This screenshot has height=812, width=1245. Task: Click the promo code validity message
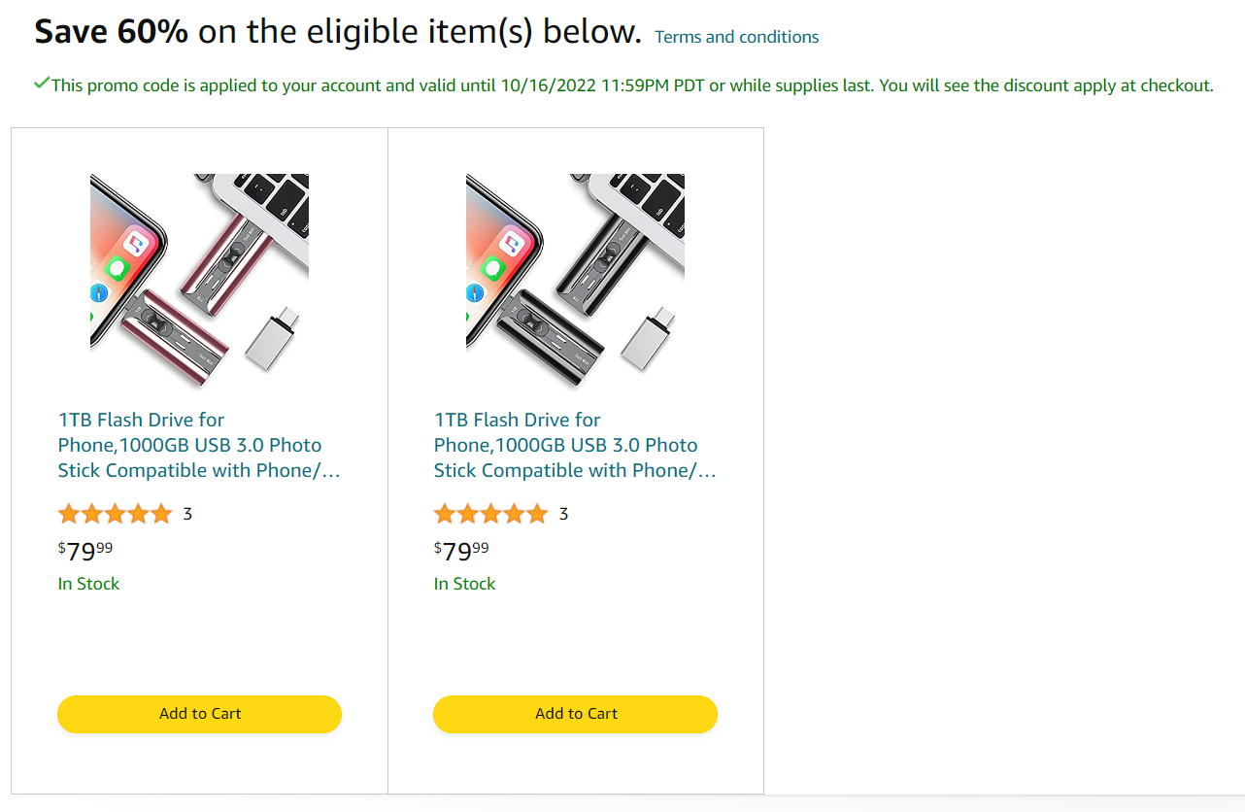coord(632,85)
